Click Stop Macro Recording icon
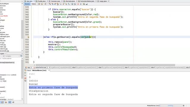 tap(81, 4)
